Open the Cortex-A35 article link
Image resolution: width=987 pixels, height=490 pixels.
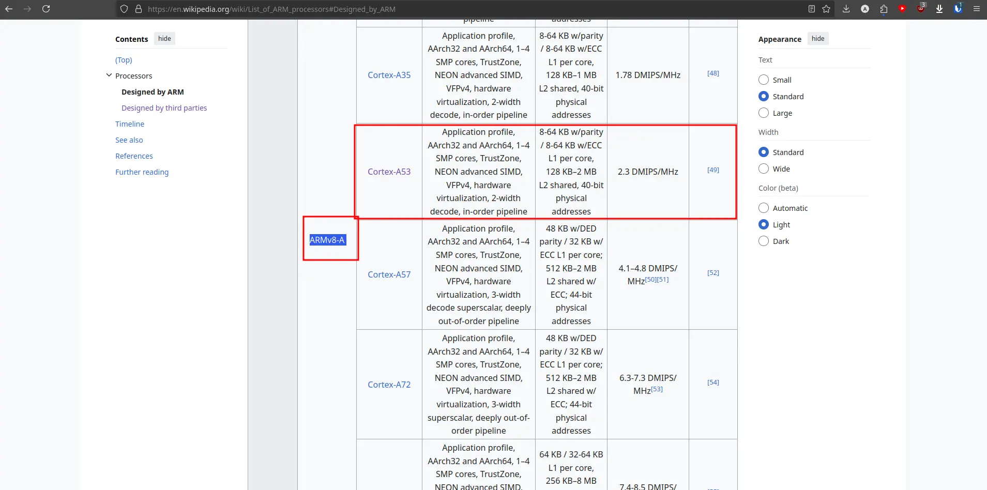point(389,75)
